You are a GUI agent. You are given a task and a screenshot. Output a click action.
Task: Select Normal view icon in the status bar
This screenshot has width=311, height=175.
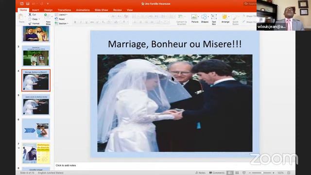click(230, 173)
